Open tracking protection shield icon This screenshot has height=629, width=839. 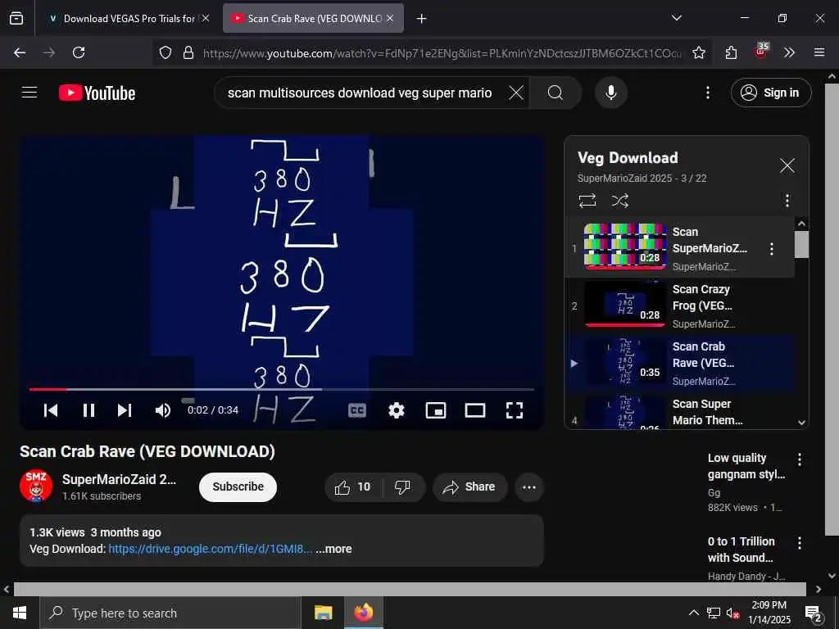point(166,52)
